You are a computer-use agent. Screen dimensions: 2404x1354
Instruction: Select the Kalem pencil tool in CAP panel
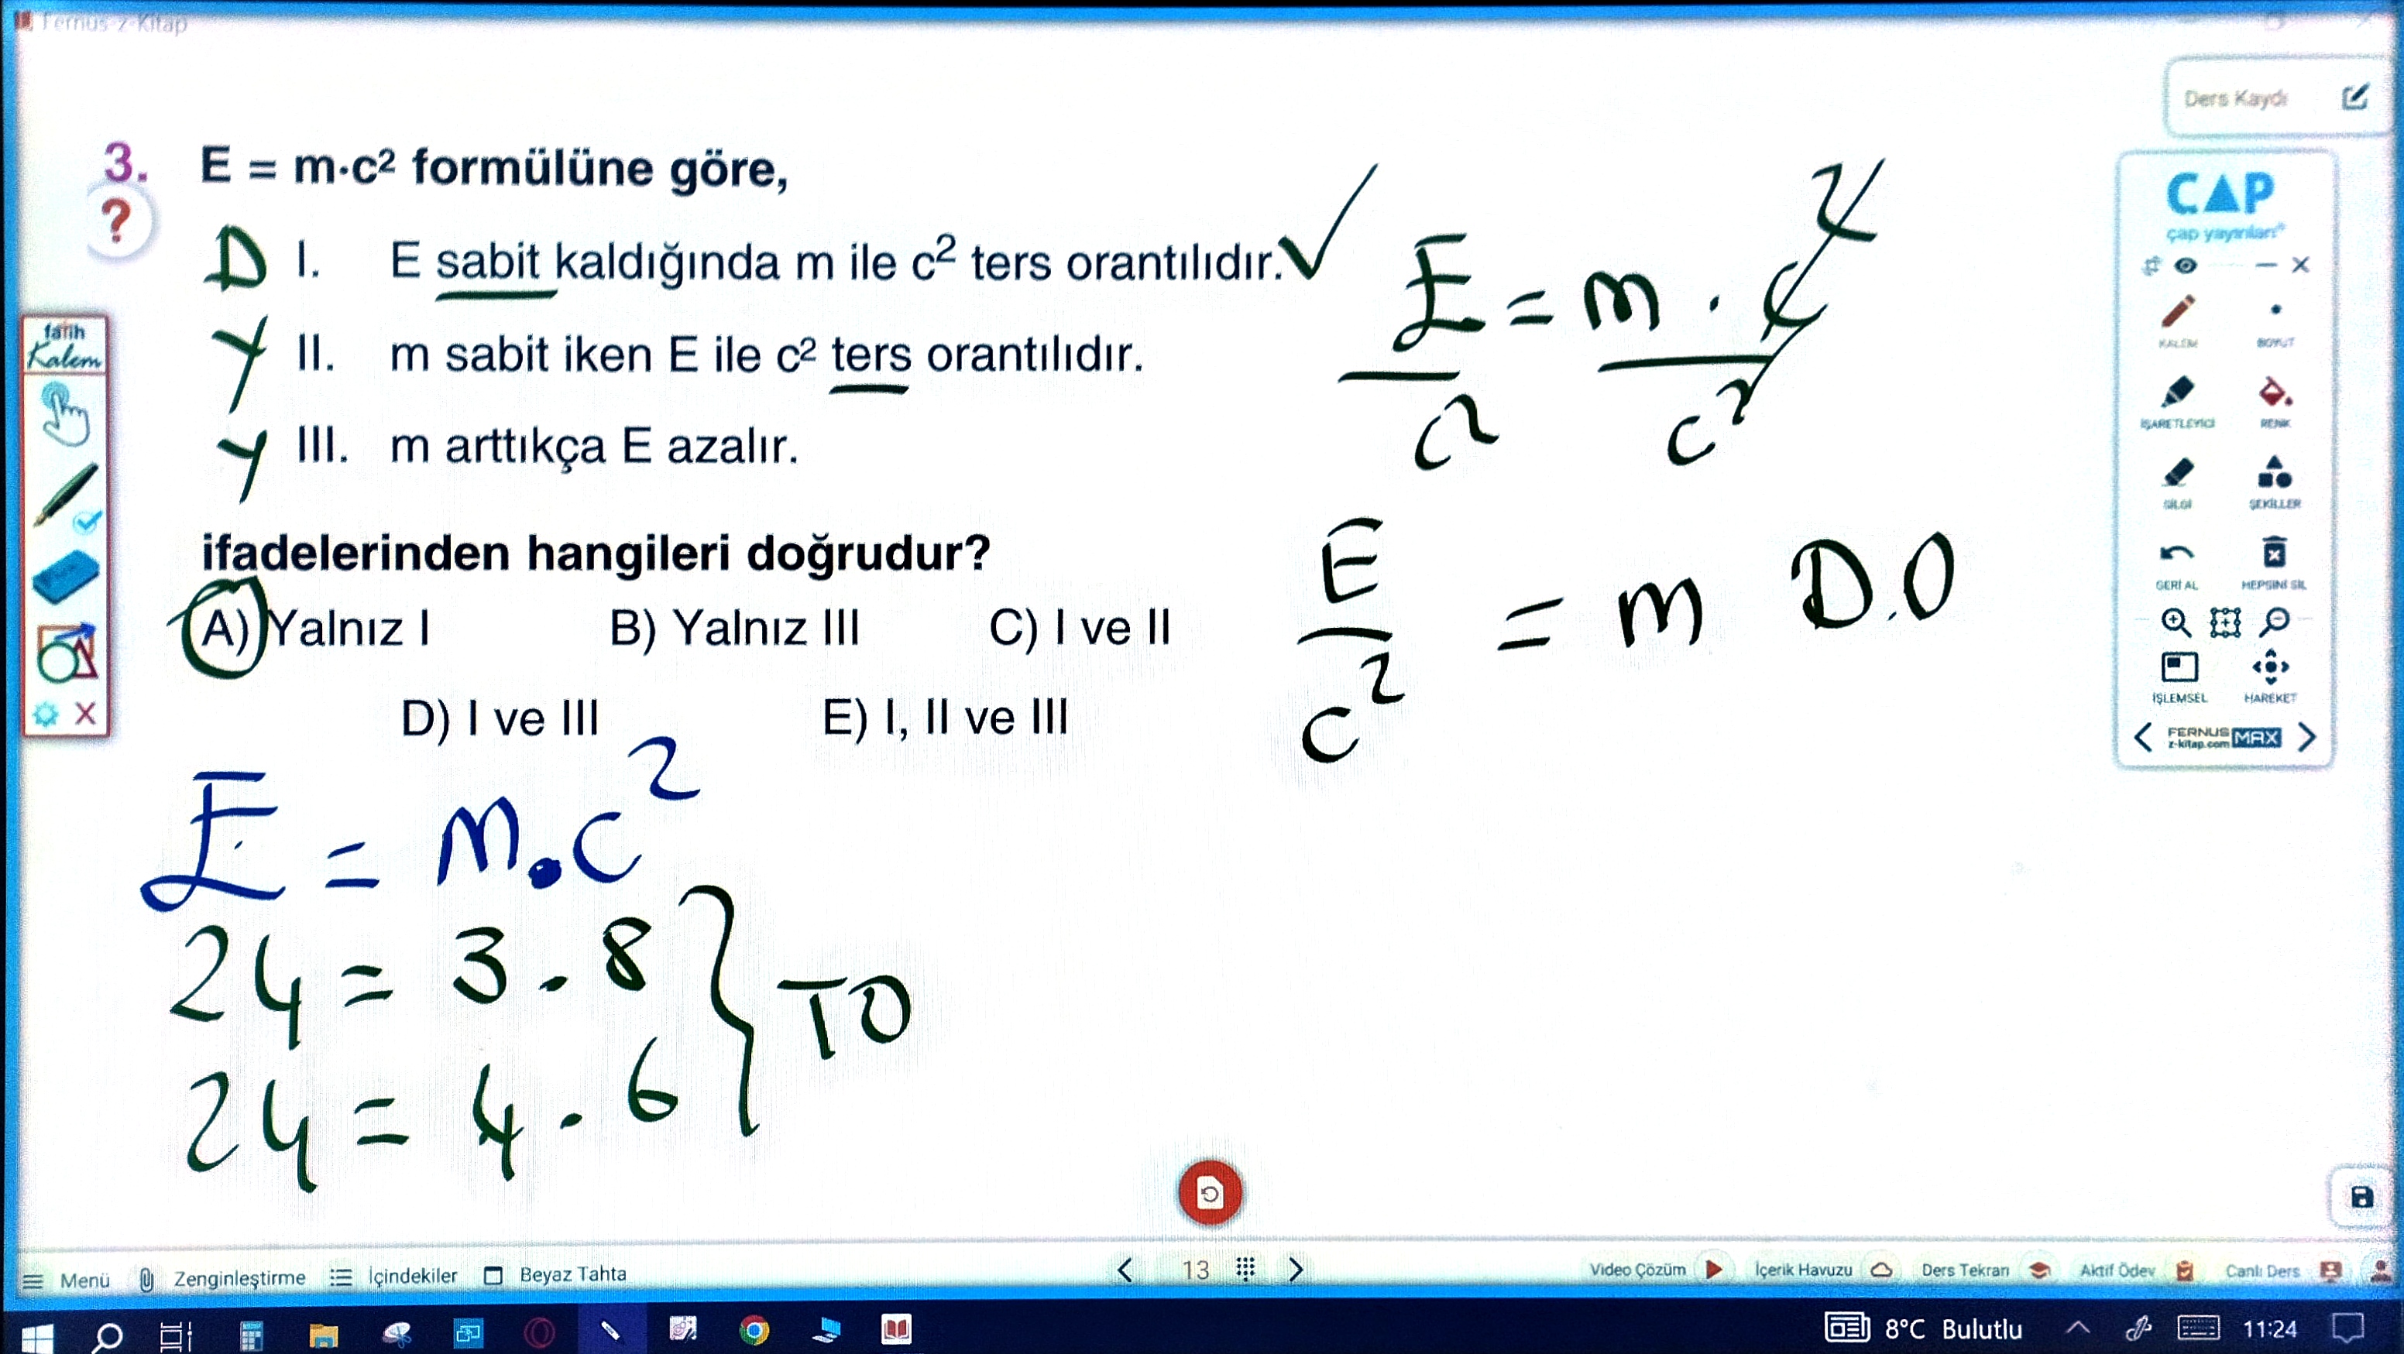[2178, 314]
